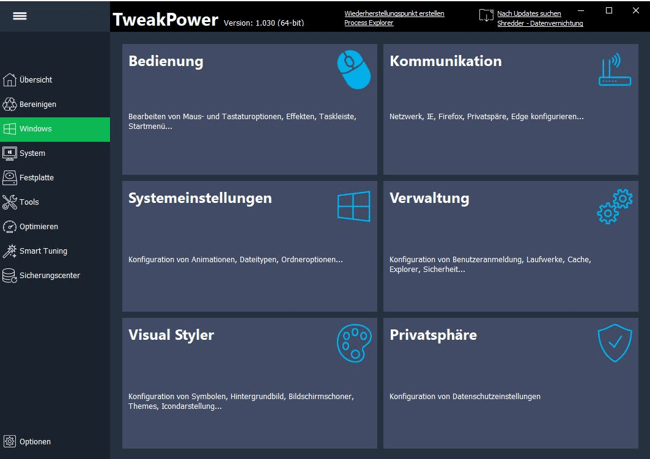Open the Systemeinstellungen tile heading
Image resolution: width=650 pixels, height=459 pixels.
click(200, 198)
